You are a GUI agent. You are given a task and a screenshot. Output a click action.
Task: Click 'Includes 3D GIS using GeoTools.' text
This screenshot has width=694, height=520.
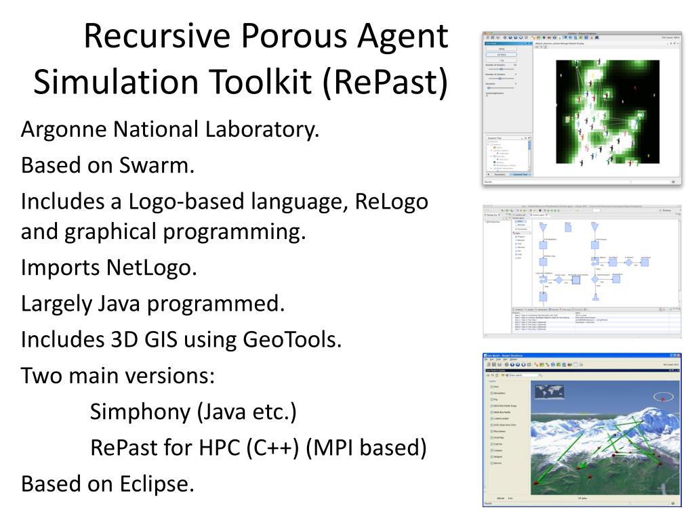(181, 340)
